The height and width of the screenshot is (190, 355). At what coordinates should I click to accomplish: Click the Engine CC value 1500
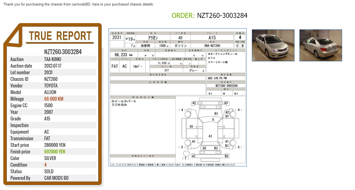point(49,106)
